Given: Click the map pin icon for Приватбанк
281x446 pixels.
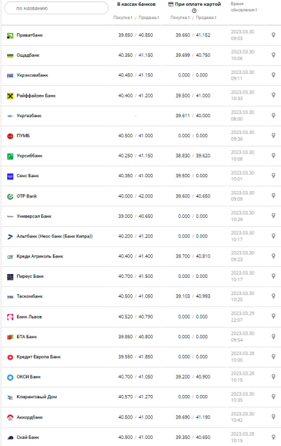Looking at the screenshot, I should (273, 35).
